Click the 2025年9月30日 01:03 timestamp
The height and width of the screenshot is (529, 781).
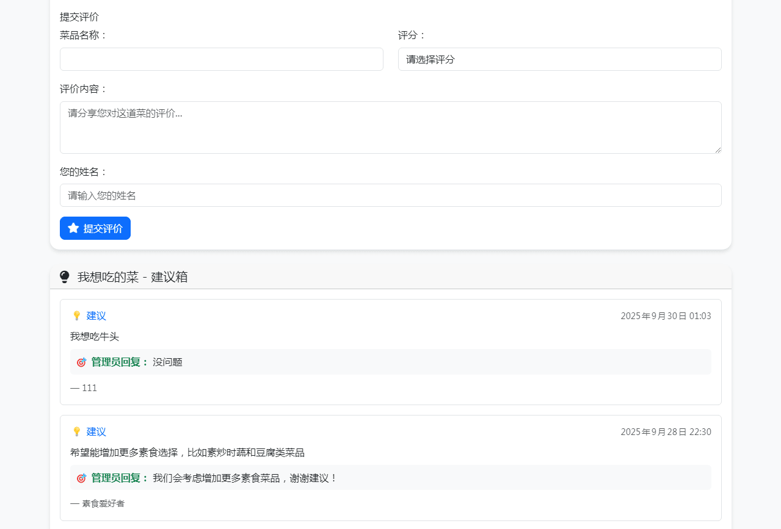pyautogui.click(x=666, y=316)
